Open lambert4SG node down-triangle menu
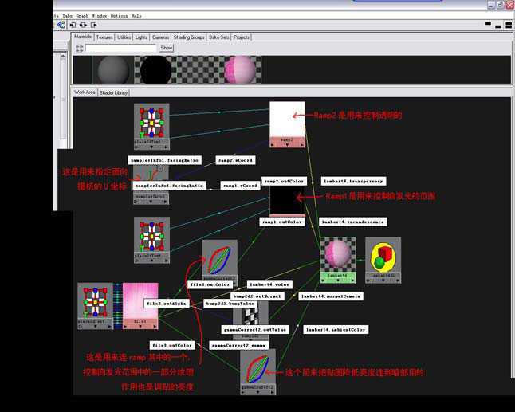 383,281
